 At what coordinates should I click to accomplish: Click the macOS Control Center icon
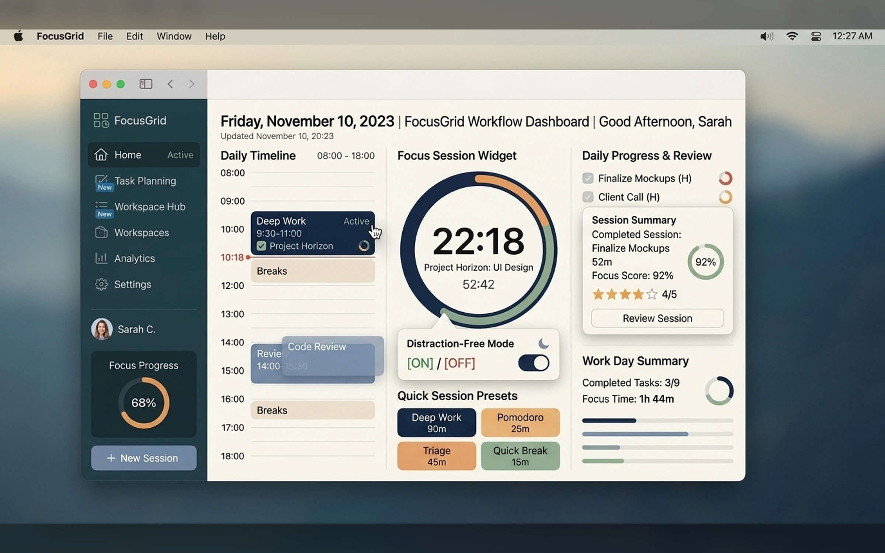point(816,36)
